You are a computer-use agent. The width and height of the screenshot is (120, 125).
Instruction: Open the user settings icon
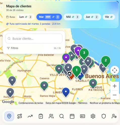(x=114, y=116)
